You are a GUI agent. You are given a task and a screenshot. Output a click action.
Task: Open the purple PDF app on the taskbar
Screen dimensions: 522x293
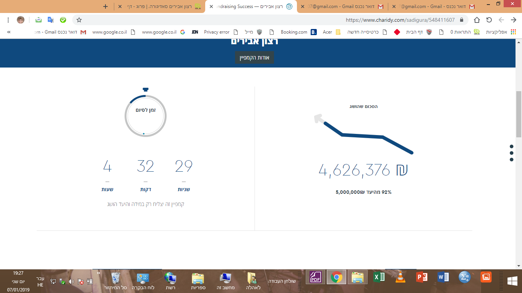315,277
